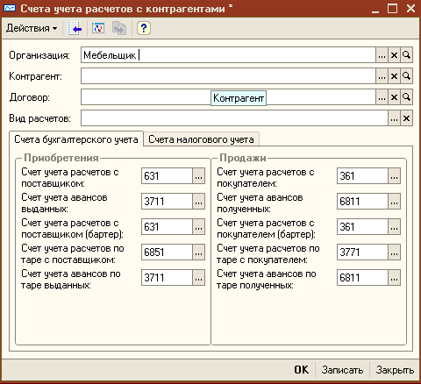Choose account for авансов полученных (6811)
Screen dimensions: 421x384
tap(394, 202)
